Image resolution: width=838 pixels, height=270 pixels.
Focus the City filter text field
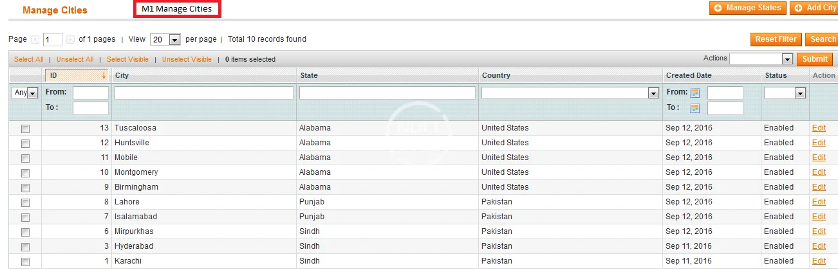tap(204, 93)
